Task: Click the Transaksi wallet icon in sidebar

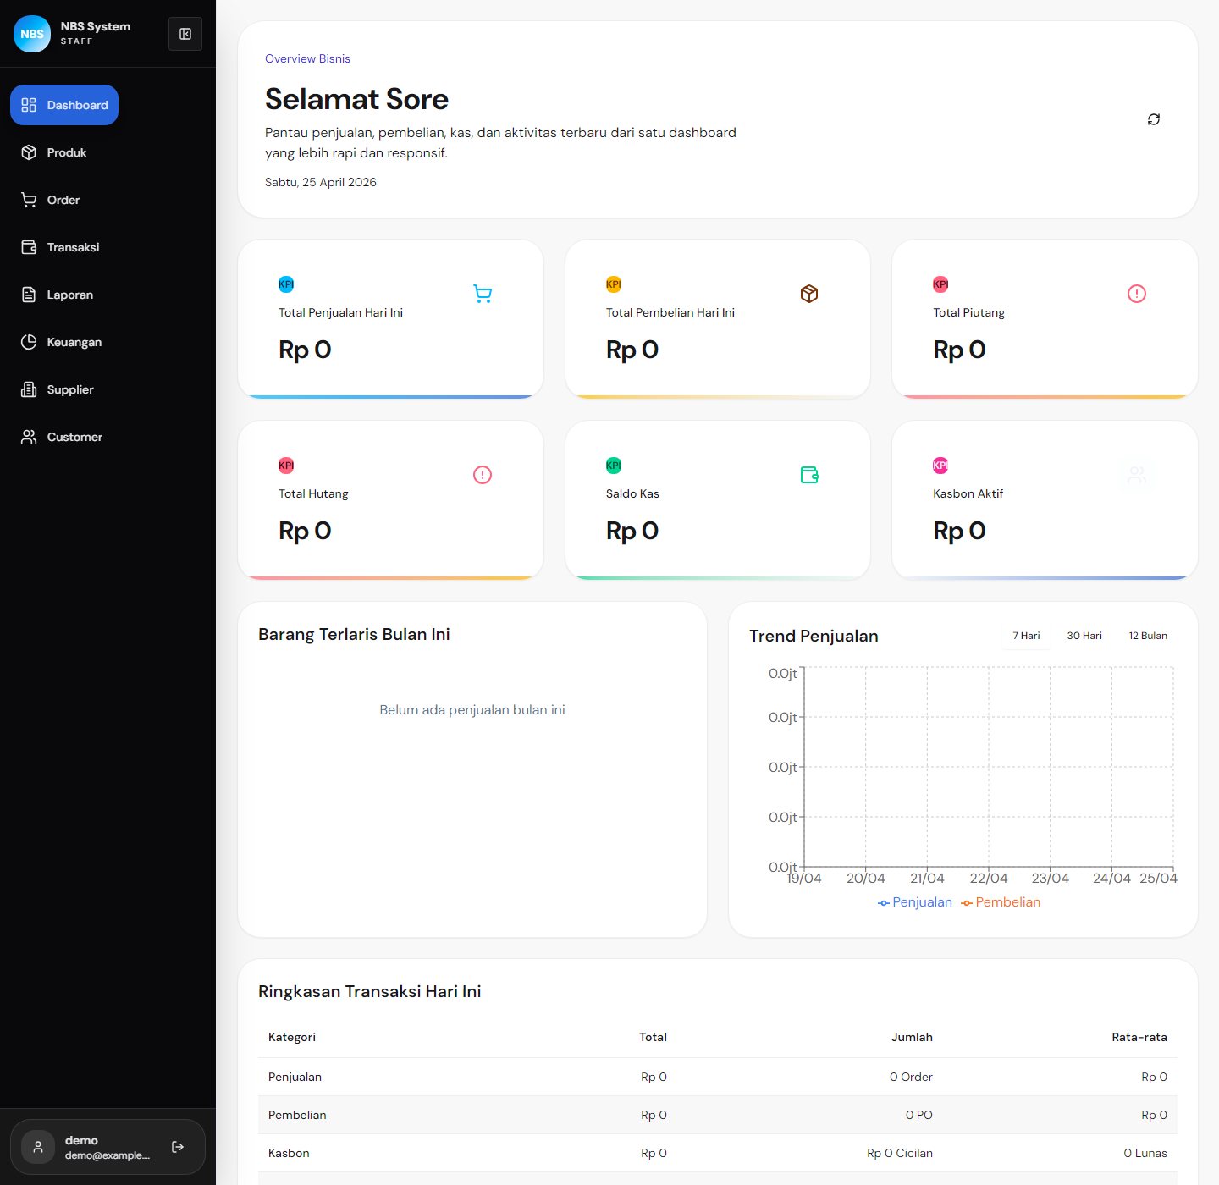Action: click(x=29, y=247)
